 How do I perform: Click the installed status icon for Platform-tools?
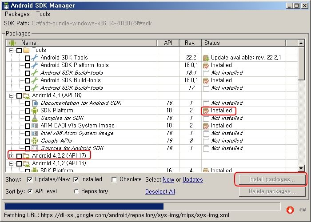(x=206, y=65)
